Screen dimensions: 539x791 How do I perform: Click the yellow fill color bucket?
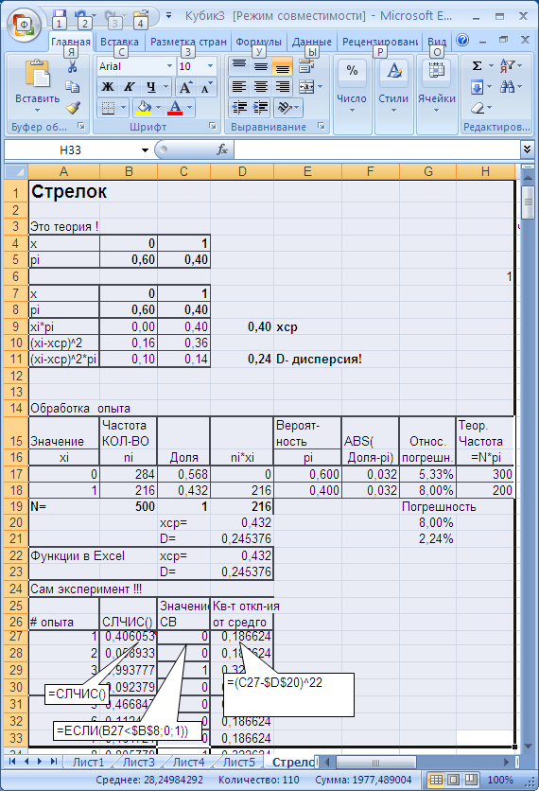click(144, 108)
